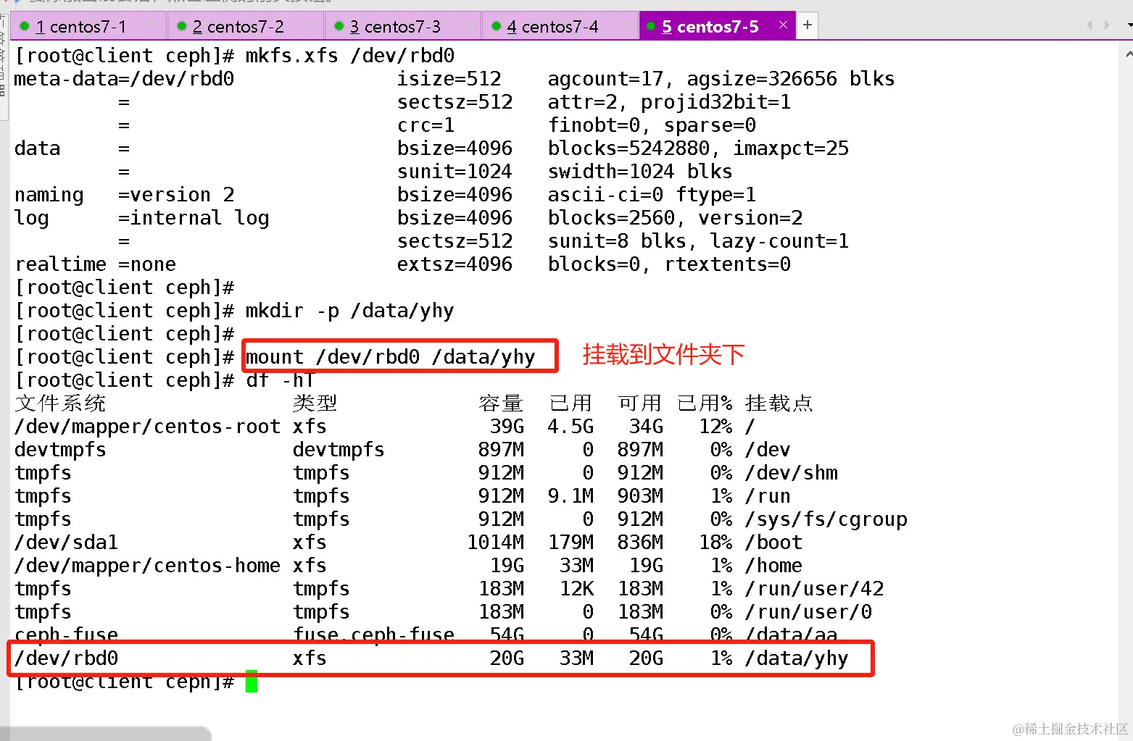Click 'sunit=8 blks, lazy-count=1' text

click(x=698, y=241)
